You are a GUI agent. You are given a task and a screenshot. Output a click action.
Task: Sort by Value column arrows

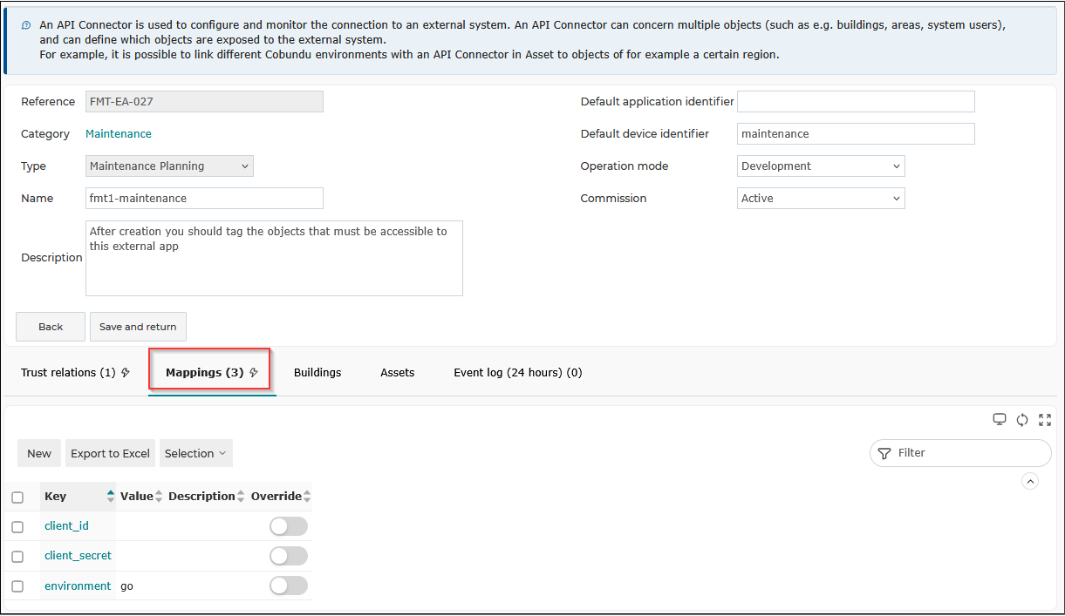(159, 497)
